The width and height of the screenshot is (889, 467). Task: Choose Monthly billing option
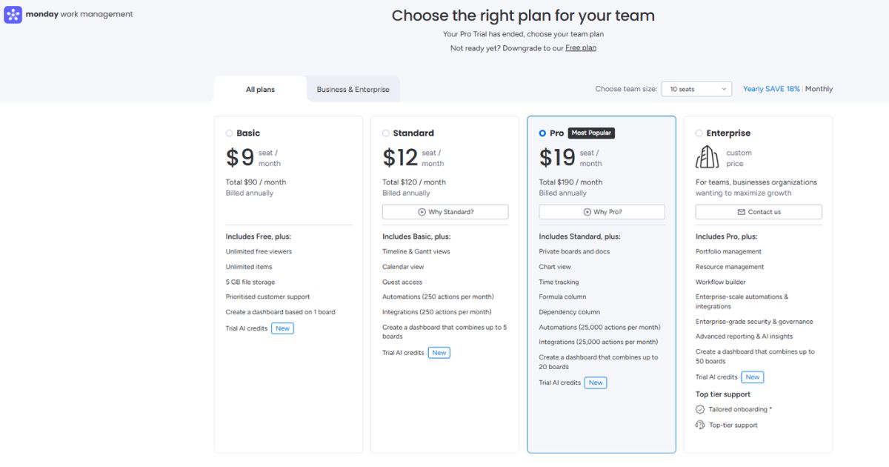coord(819,89)
